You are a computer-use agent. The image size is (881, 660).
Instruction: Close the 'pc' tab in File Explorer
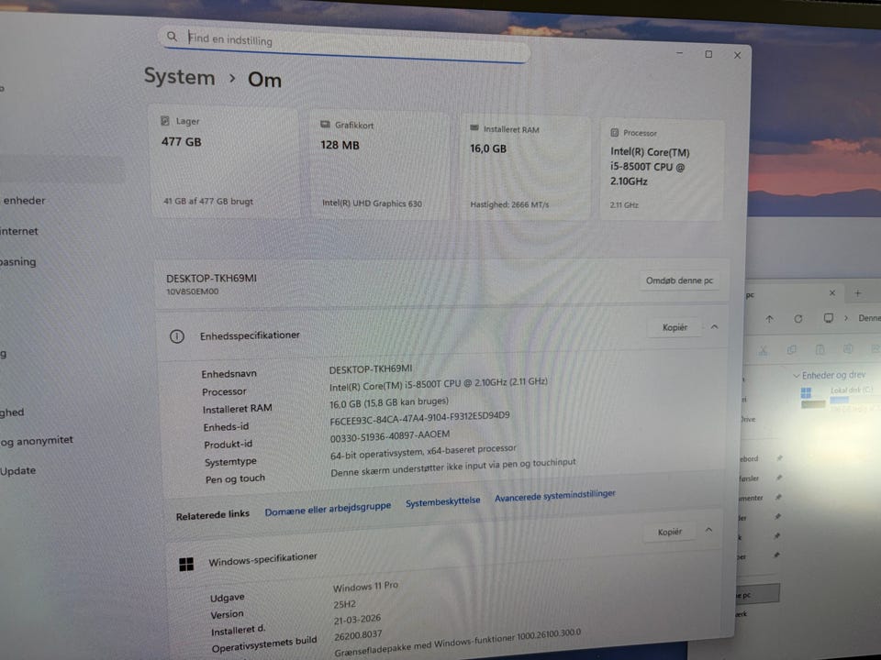click(x=832, y=293)
